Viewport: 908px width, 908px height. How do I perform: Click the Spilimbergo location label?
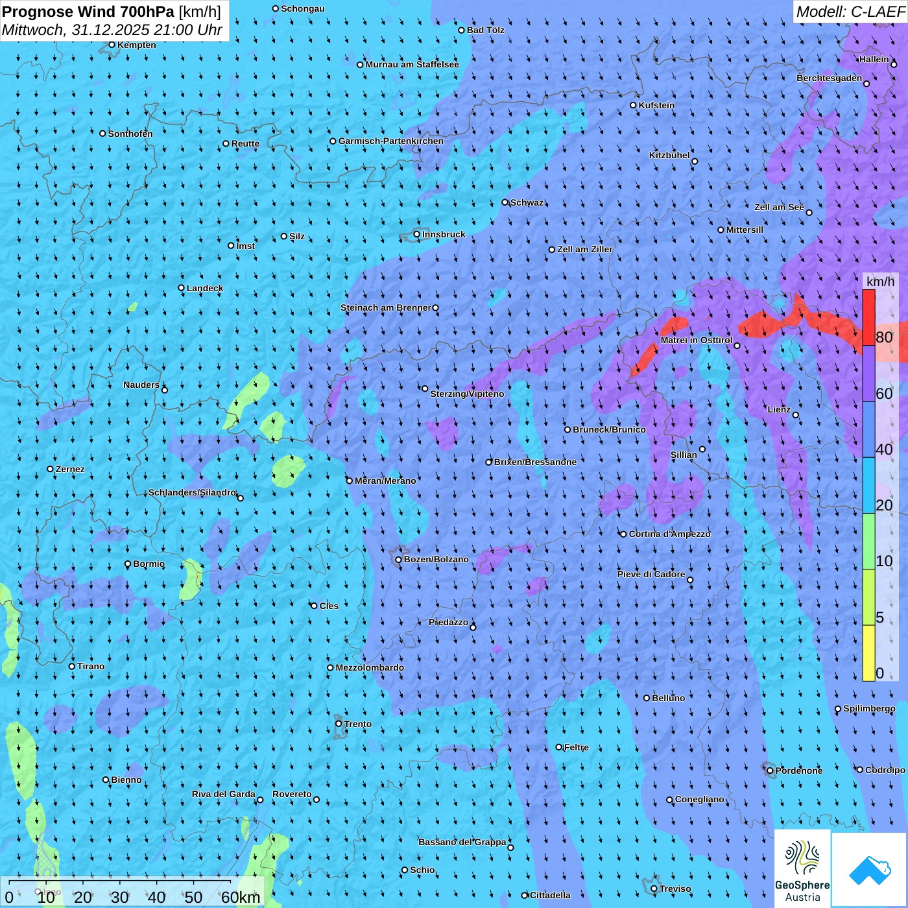pos(869,708)
